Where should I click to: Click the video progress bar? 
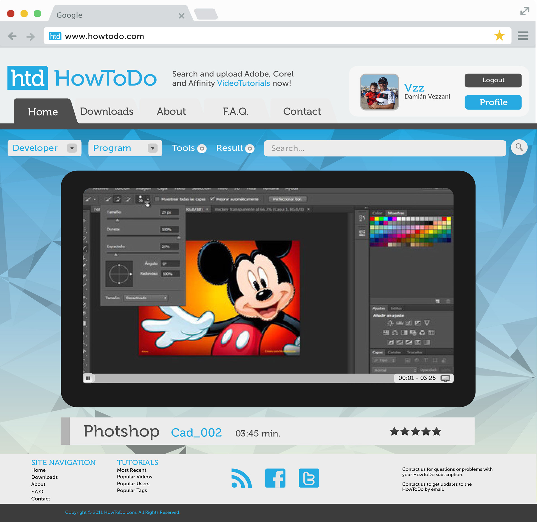coord(243,378)
